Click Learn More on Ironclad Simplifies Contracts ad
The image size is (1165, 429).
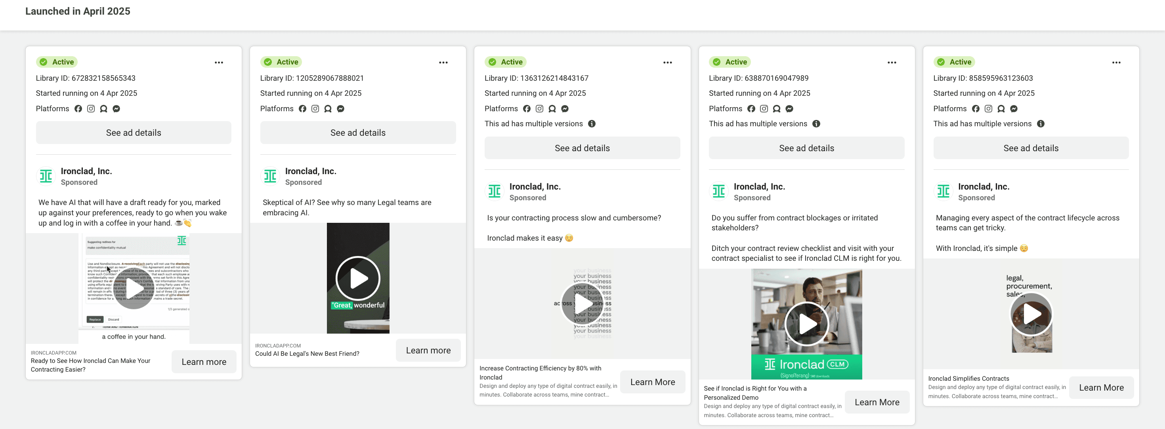(1101, 388)
